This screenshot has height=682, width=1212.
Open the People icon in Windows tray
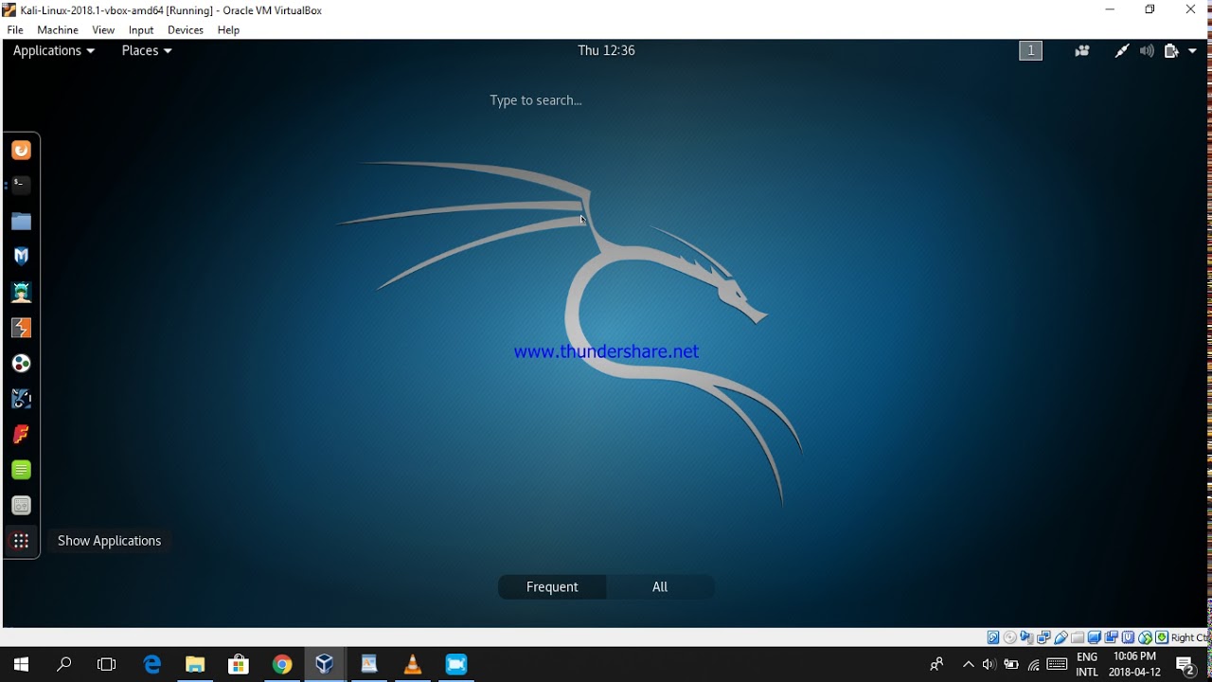[936, 665]
